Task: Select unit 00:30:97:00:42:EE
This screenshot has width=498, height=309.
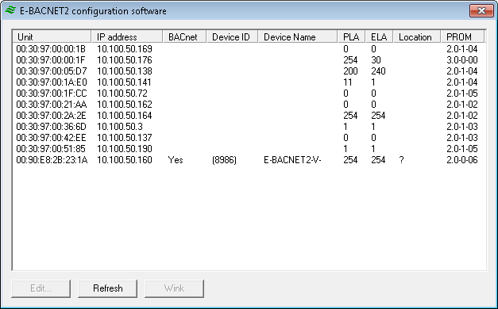Action: coord(51,138)
